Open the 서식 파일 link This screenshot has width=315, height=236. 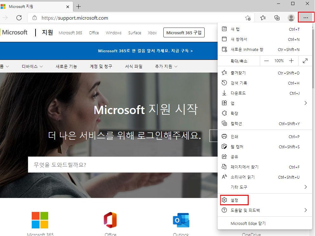[x=134, y=67]
